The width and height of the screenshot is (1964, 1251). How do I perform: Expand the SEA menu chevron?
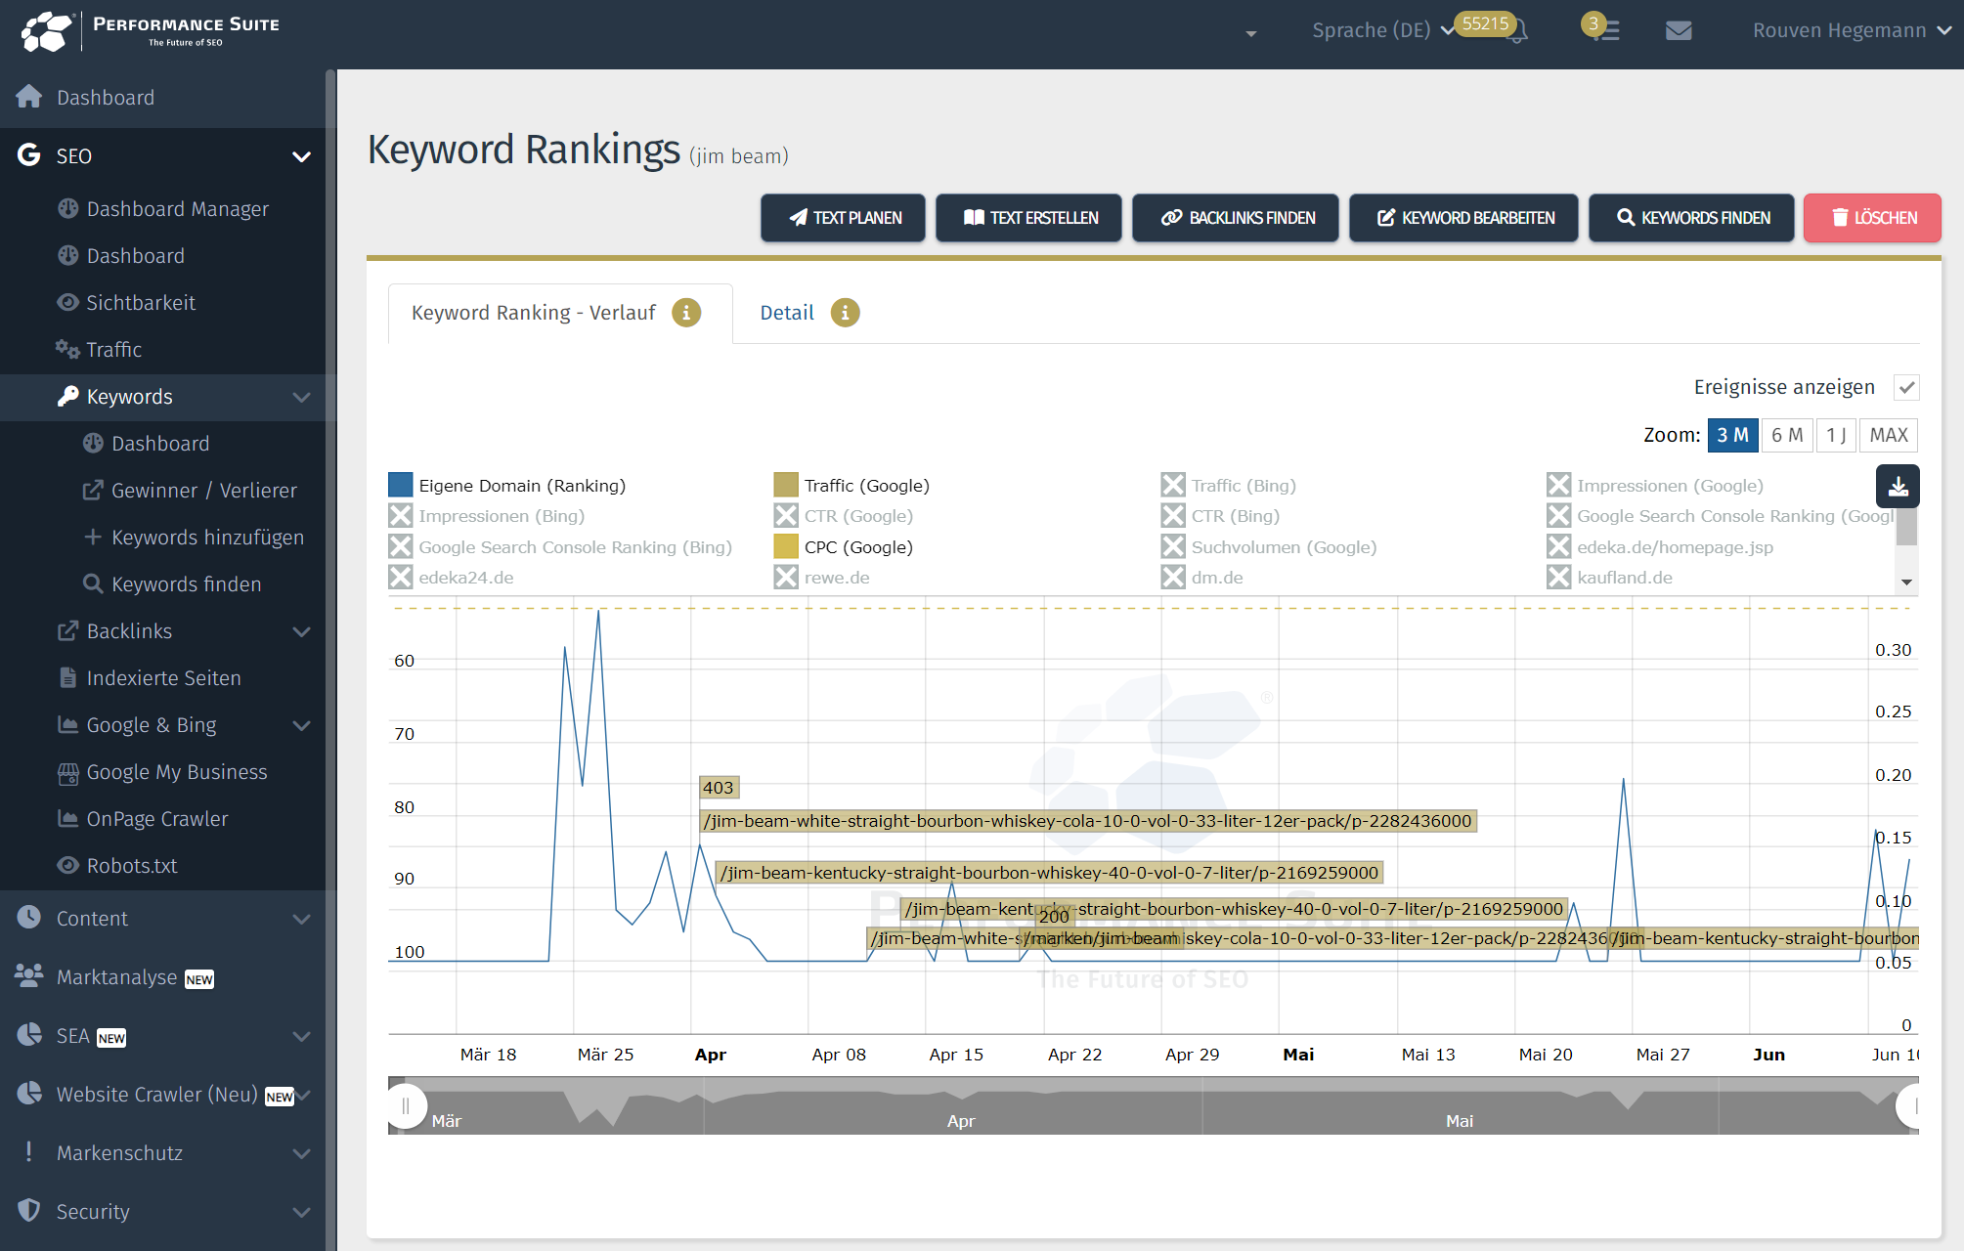click(x=302, y=1036)
